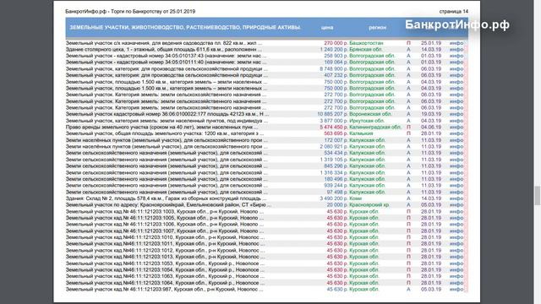Viewport: 541px width, 304px height.
Task: Open the инфо link in the Калининградская обл. row
Action: (x=456, y=128)
